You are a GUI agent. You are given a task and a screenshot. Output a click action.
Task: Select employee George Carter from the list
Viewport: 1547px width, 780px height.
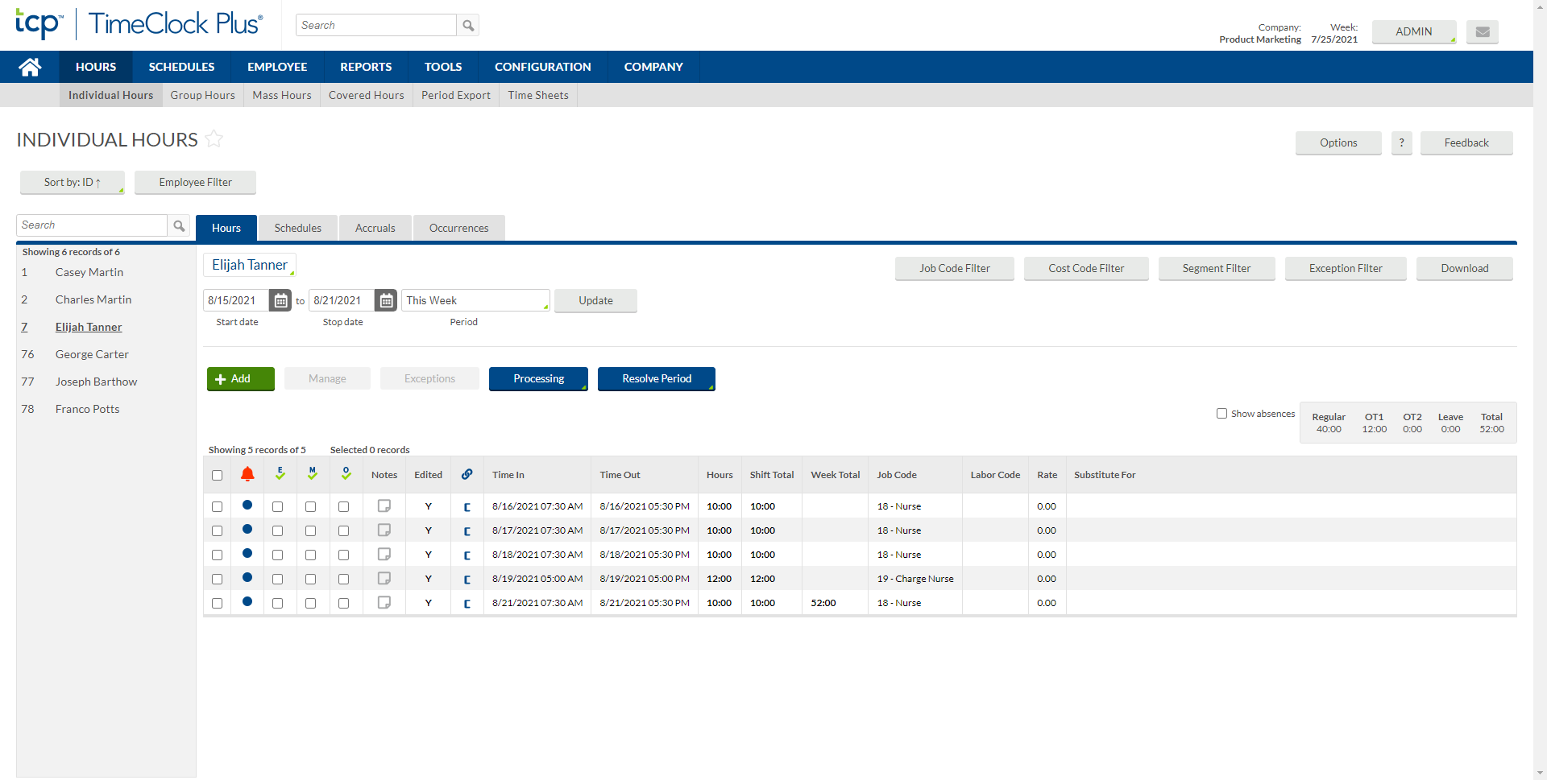91,354
